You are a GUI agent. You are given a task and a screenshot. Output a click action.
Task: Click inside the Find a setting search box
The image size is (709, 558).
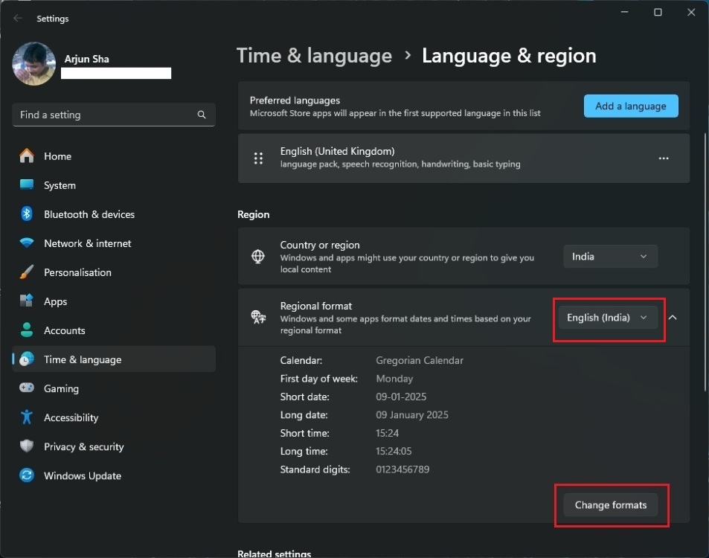(x=113, y=115)
